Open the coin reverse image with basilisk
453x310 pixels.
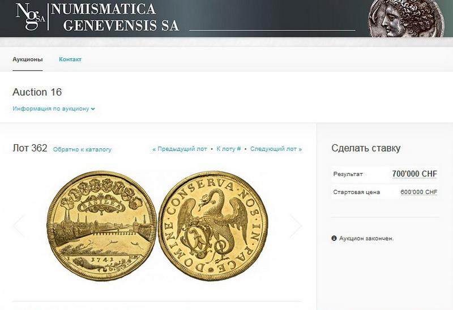pos(213,226)
